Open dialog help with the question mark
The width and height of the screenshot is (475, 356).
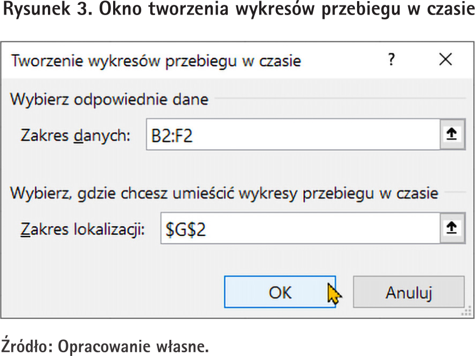click(392, 59)
